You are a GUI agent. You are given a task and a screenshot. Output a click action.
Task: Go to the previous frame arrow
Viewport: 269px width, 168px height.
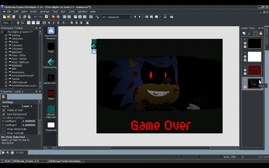click(x=135, y=17)
